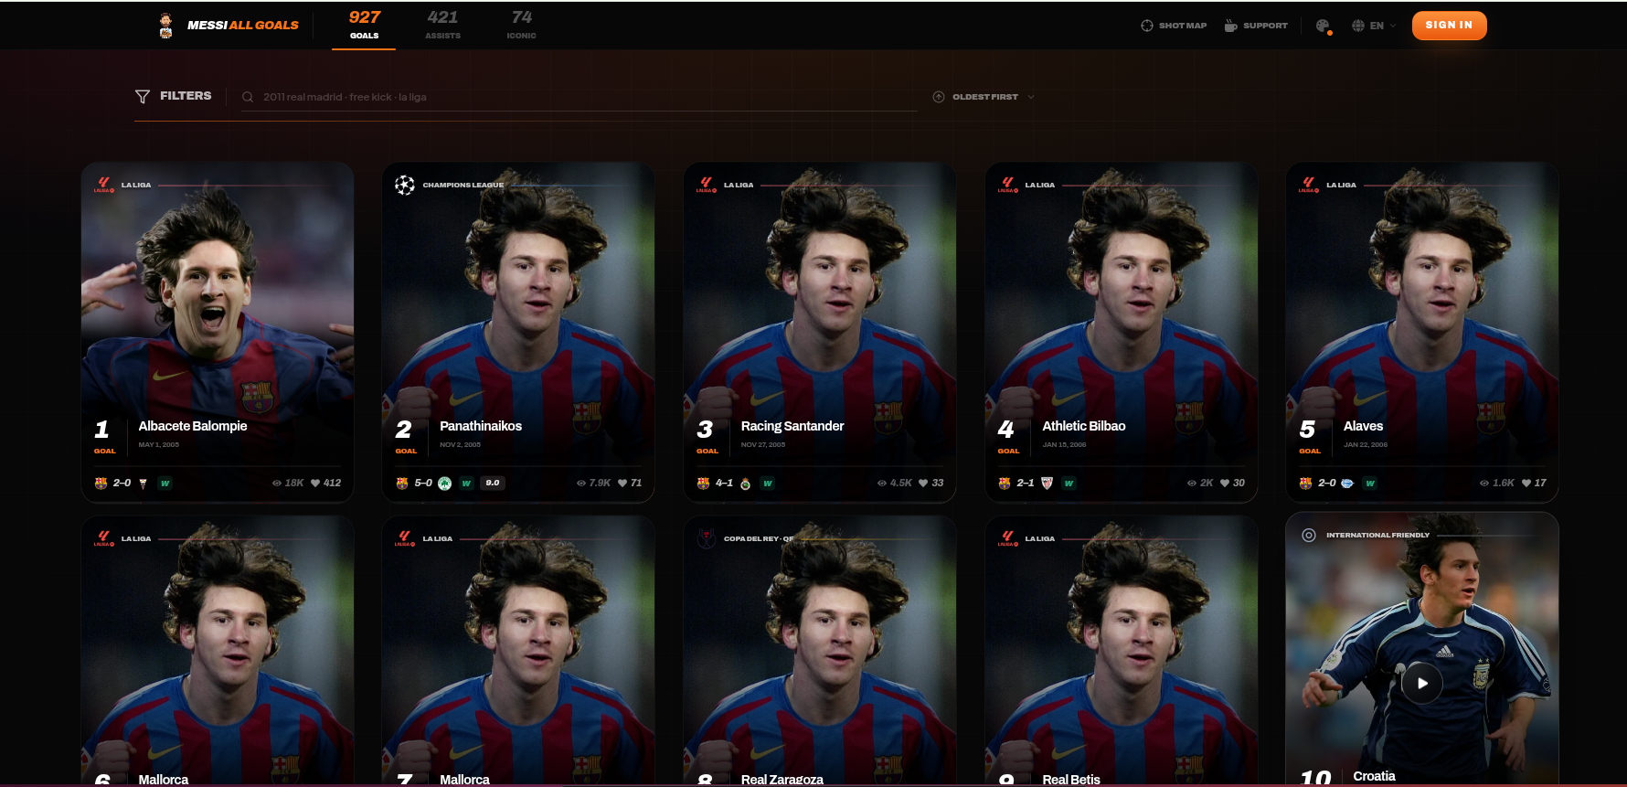Open the color theme palette icon
Viewport: 1627px width, 787px height.
click(1323, 26)
